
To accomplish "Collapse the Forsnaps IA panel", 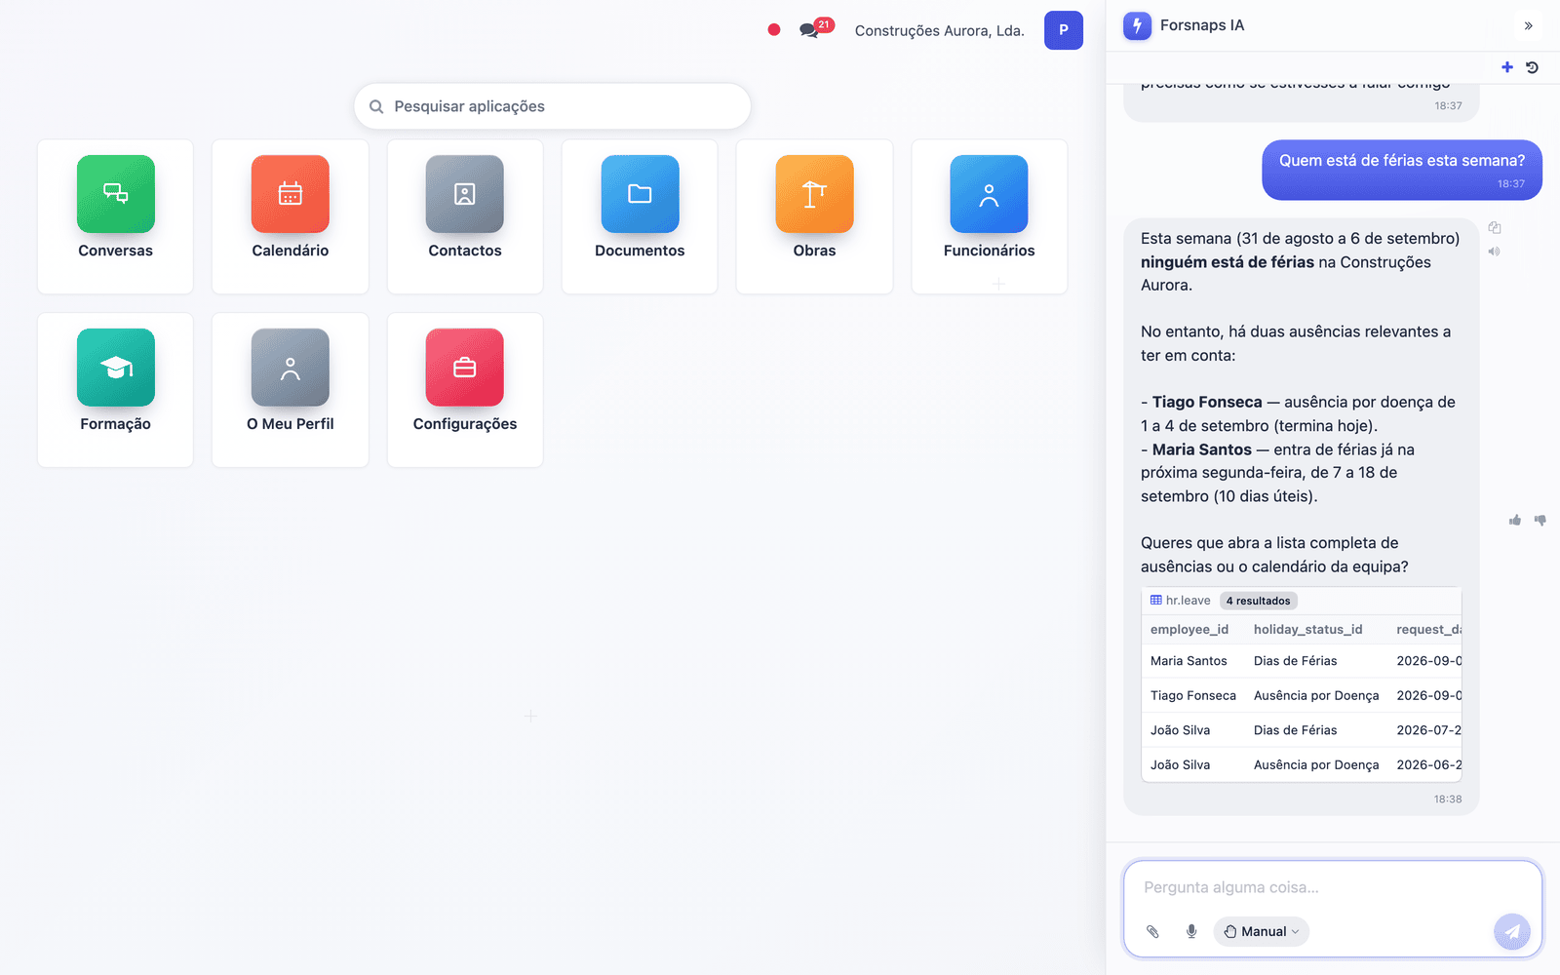I will click(x=1528, y=25).
